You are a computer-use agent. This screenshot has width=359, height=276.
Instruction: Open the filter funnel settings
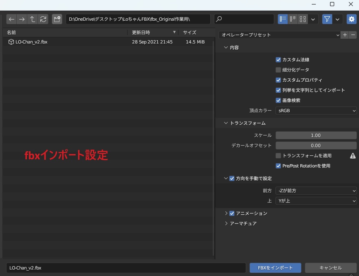point(327,19)
